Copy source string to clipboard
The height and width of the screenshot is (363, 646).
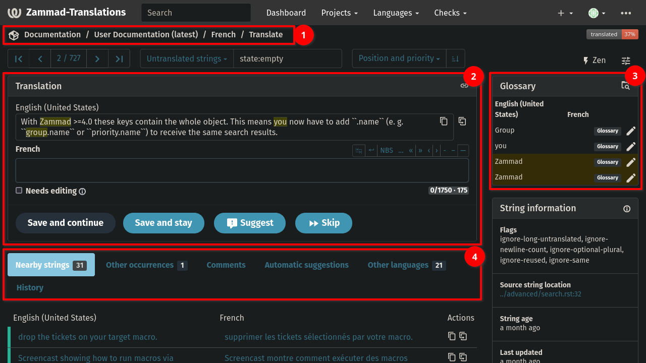(x=444, y=121)
